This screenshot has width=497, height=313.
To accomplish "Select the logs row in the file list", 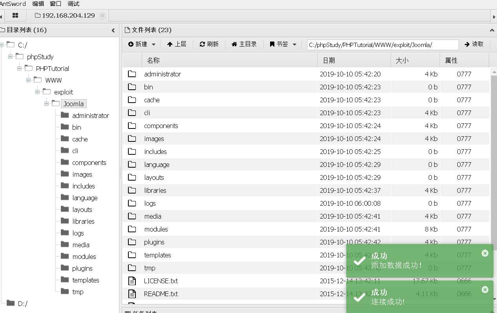I will (306, 203).
